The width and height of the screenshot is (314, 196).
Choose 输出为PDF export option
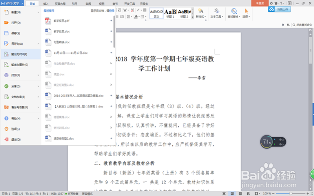21,54
